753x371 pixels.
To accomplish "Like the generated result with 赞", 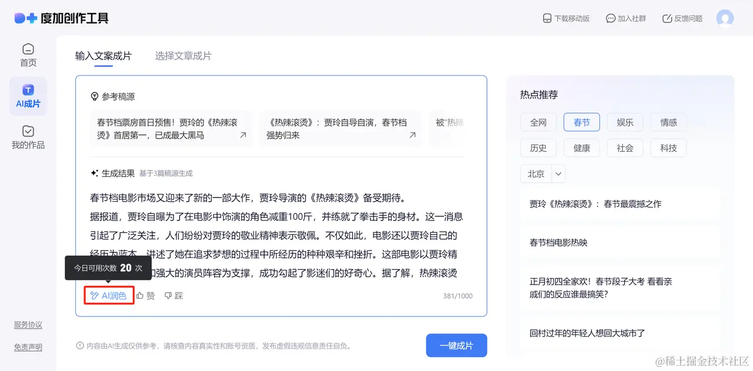I will [x=145, y=296].
